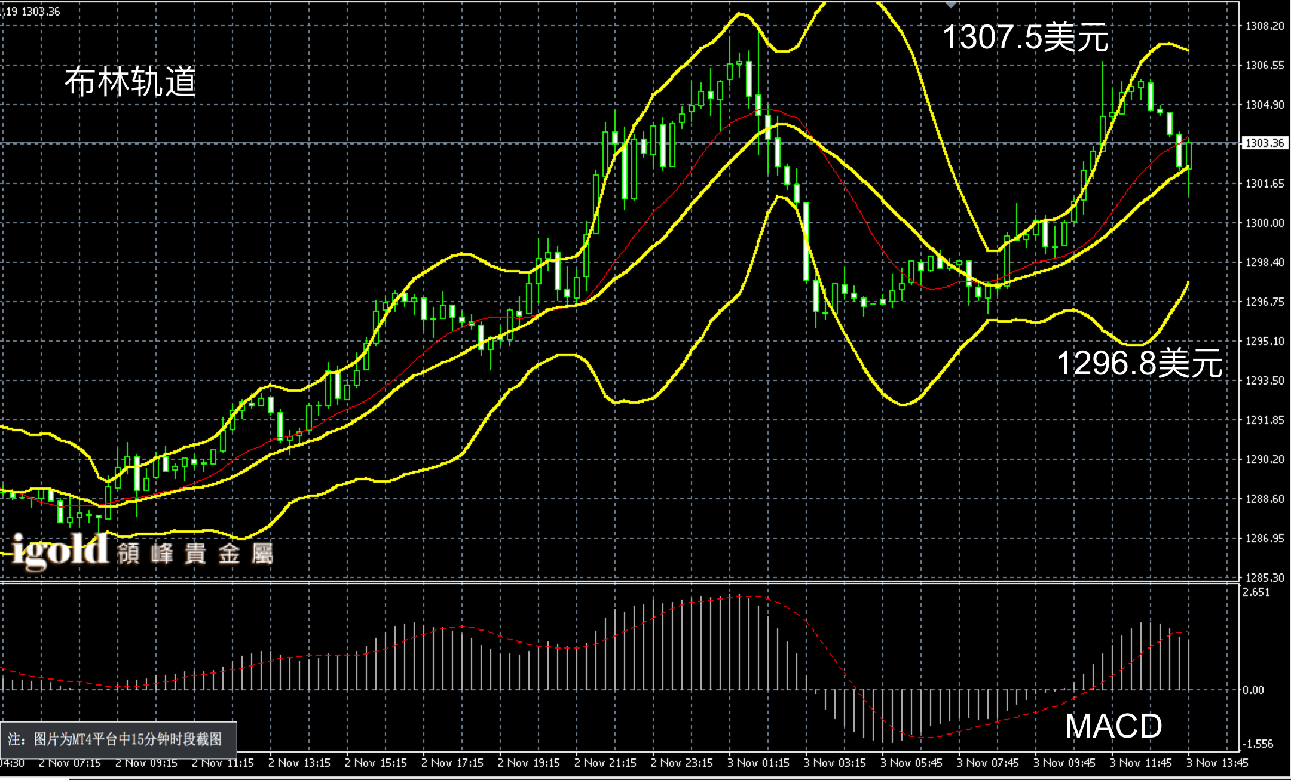The width and height of the screenshot is (1291, 780).
Task: Click the 1308.20 price scale label
Action: pos(1265,26)
